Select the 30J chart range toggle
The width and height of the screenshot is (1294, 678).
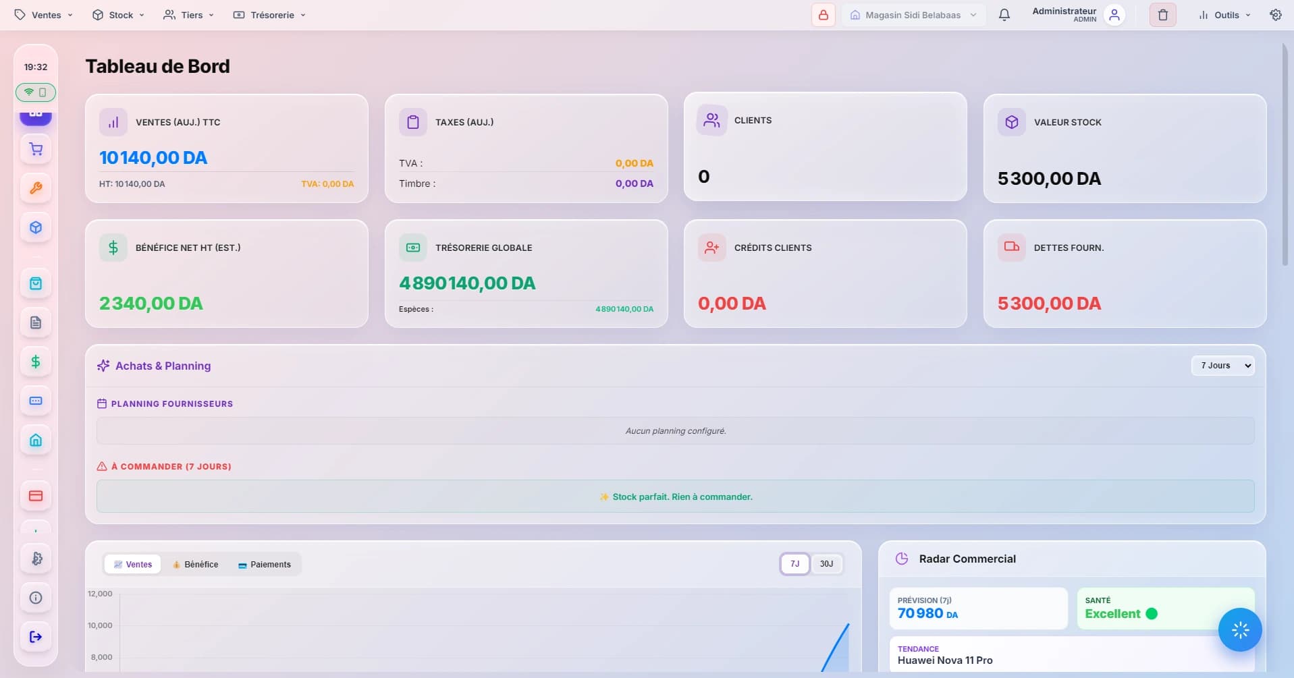point(826,564)
